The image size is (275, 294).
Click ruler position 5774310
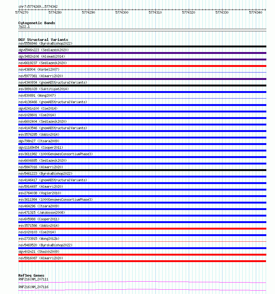click(155, 12)
